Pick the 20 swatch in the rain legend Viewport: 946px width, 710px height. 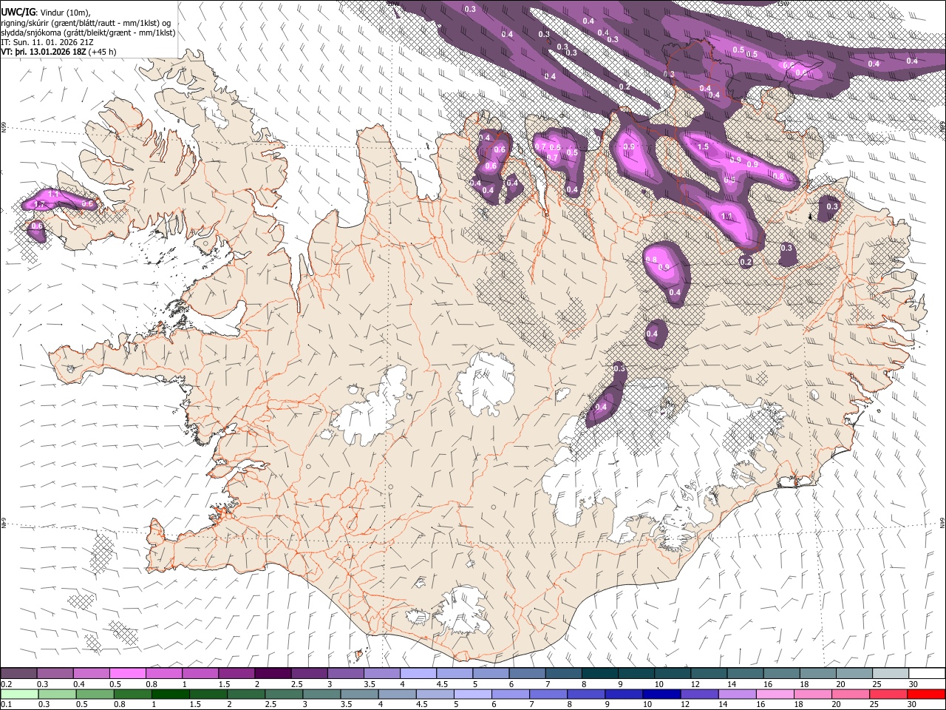coord(850,694)
